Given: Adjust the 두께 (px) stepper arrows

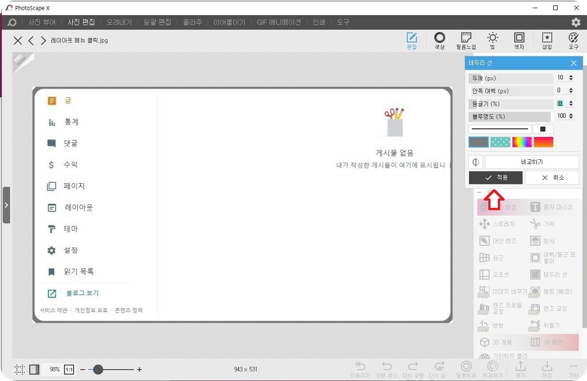Looking at the screenshot, I should click(x=571, y=78).
